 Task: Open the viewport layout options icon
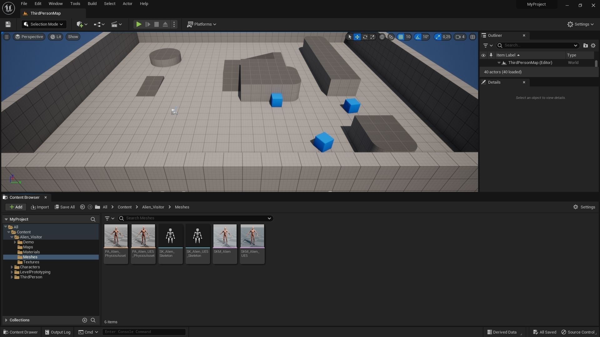point(472,37)
